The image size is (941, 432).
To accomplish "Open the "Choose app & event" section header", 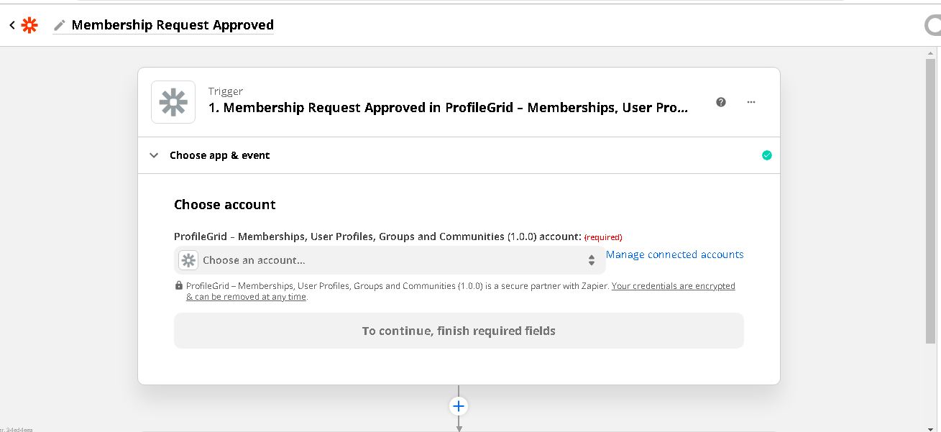I will (220, 155).
